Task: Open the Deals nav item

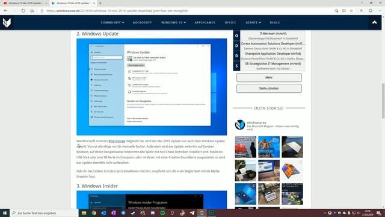Action: click(x=275, y=22)
